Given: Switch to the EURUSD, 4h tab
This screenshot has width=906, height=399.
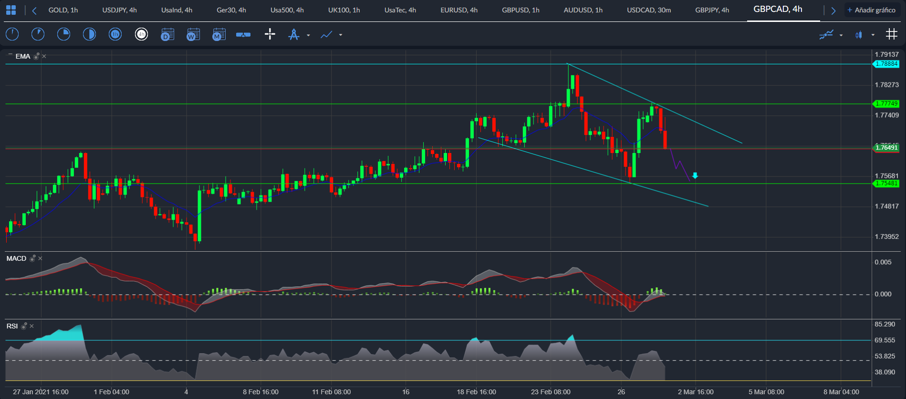Looking at the screenshot, I should click(x=459, y=10).
